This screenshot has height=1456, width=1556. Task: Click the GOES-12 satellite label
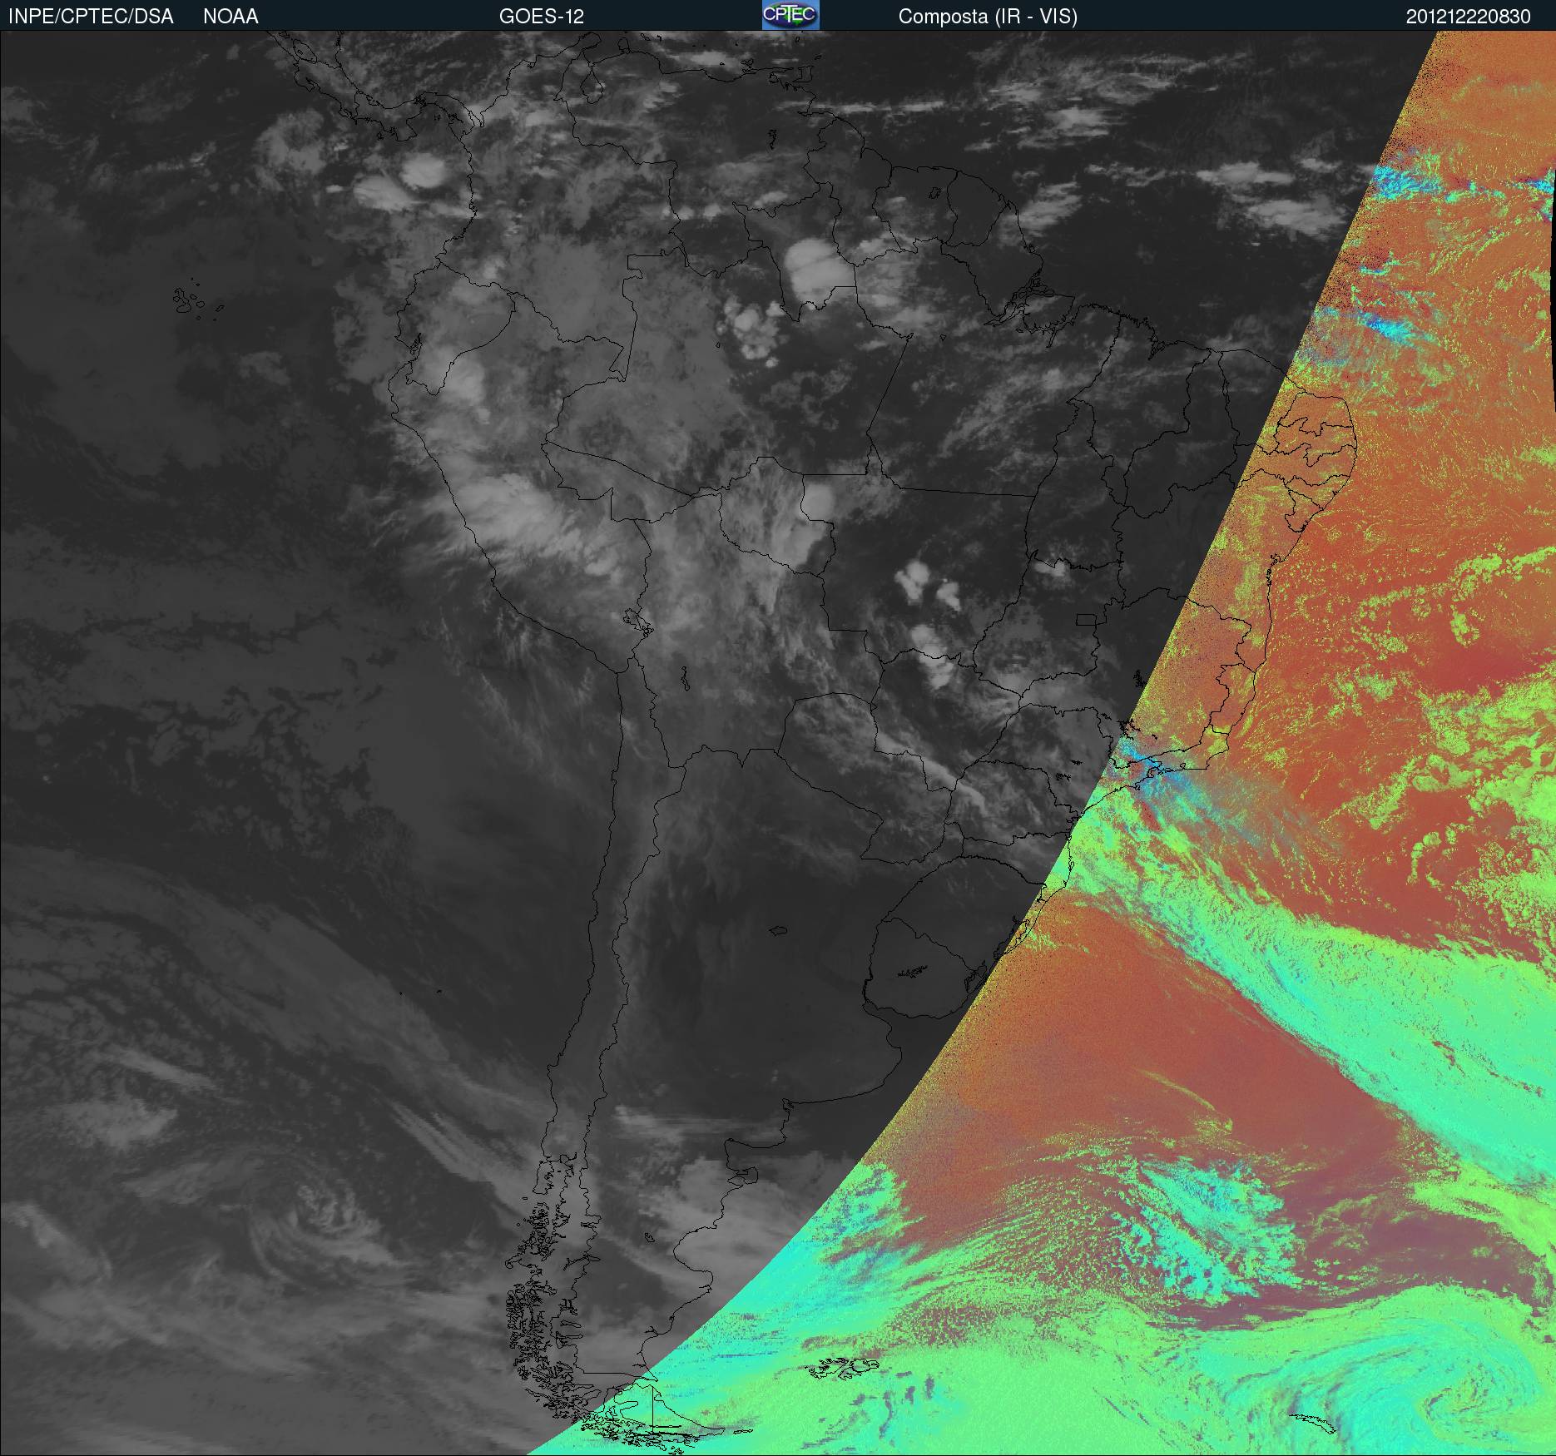[x=542, y=17]
